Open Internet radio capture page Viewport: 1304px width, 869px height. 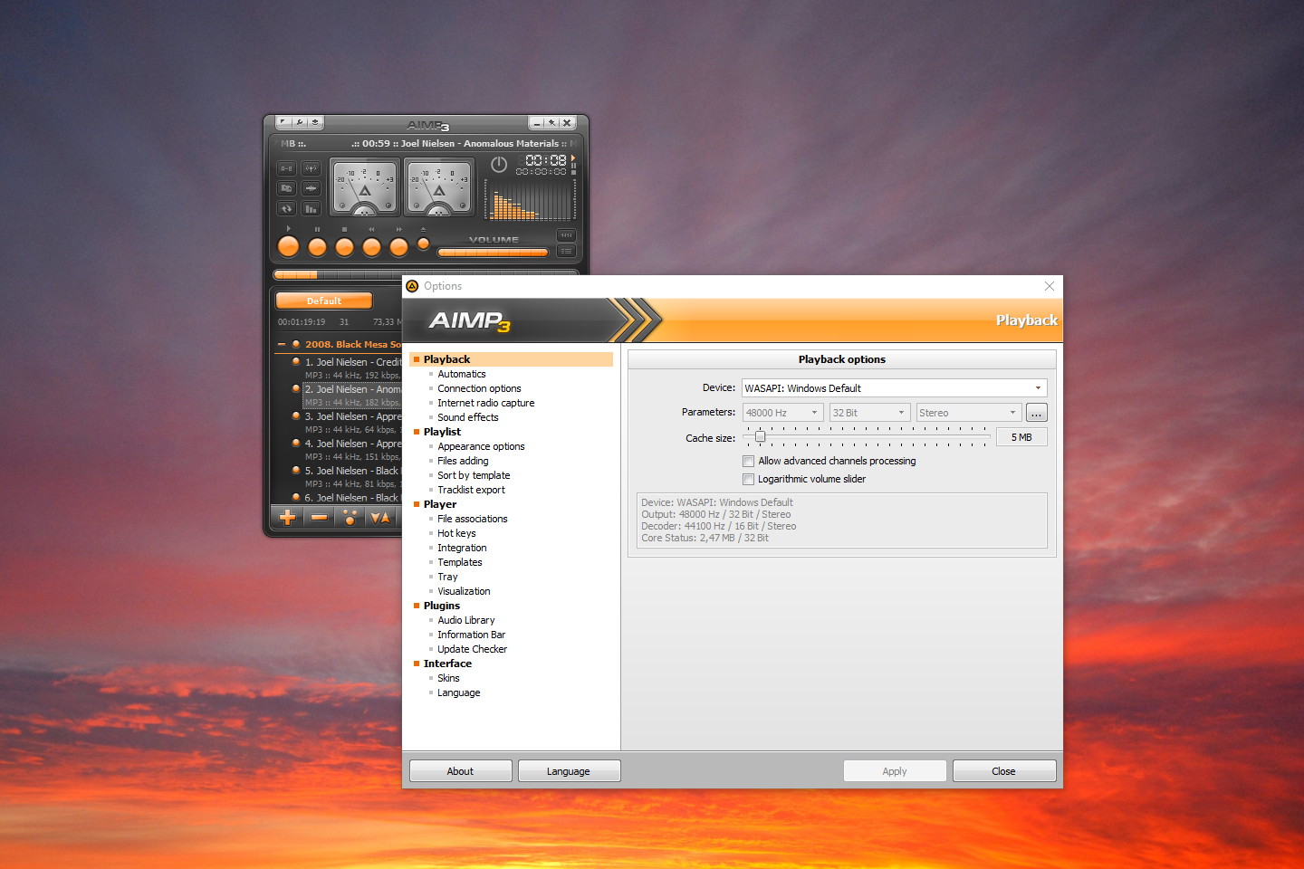486,403
